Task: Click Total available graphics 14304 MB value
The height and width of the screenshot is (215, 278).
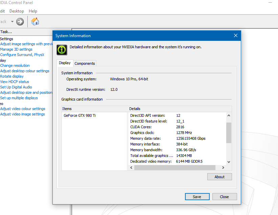Action: click(184, 156)
